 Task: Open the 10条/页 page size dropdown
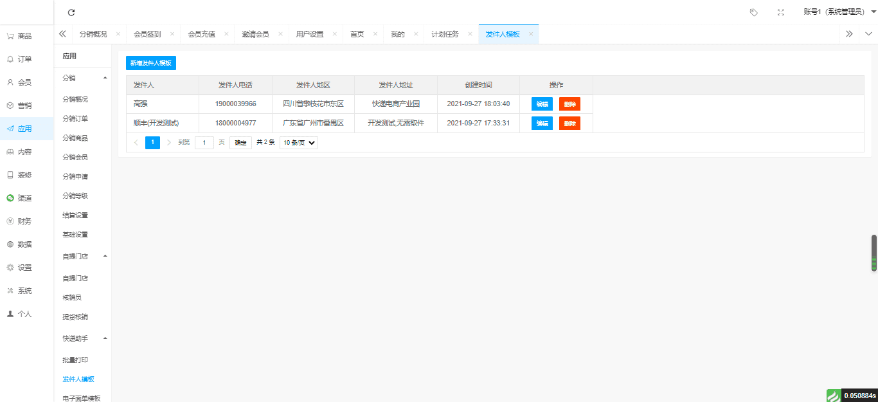coord(299,143)
